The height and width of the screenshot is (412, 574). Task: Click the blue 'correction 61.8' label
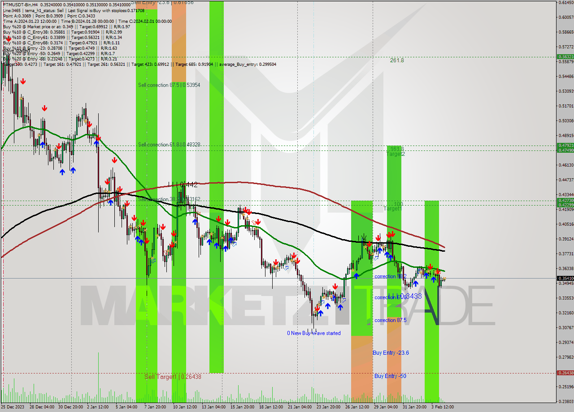tap(391, 297)
